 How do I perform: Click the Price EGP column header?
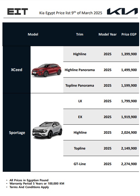click(x=129, y=34)
